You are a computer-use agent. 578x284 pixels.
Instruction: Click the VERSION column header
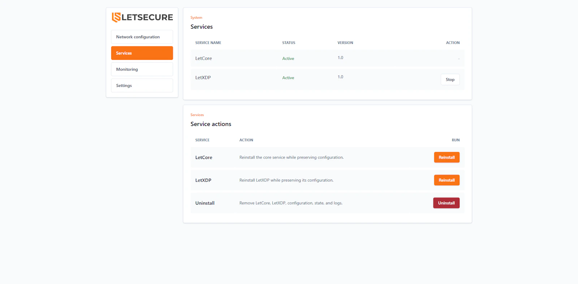point(345,43)
